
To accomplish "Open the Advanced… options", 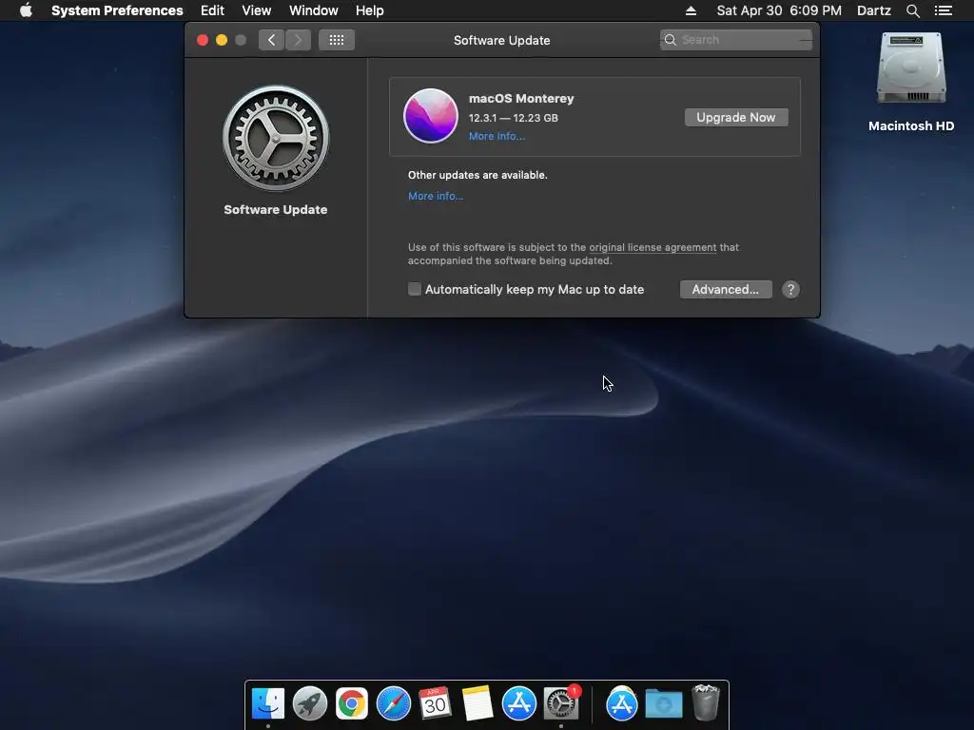I will [x=726, y=289].
